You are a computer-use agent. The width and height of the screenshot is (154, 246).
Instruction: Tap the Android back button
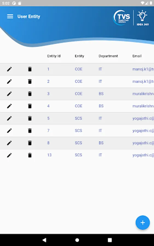44,240
